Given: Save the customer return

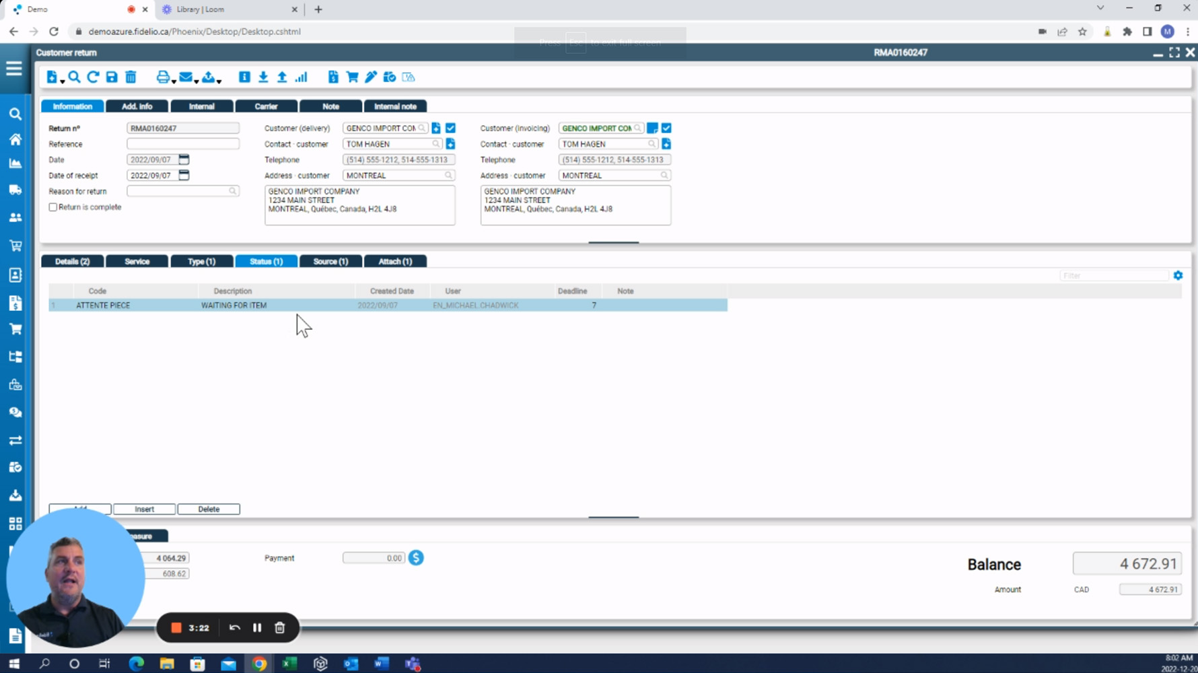Looking at the screenshot, I should (x=112, y=77).
